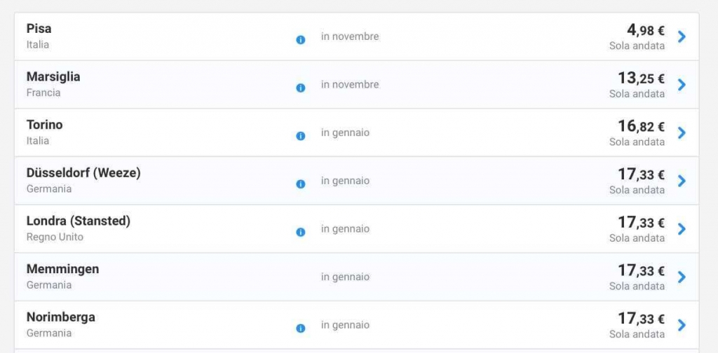Open info icon in Torino row
This screenshot has height=353, width=718.
point(301,136)
